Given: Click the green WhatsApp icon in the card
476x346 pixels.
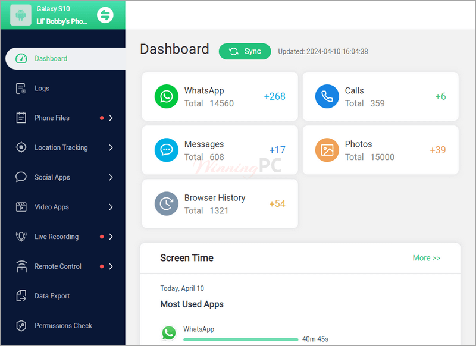Looking at the screenshot, I should 167,96.
